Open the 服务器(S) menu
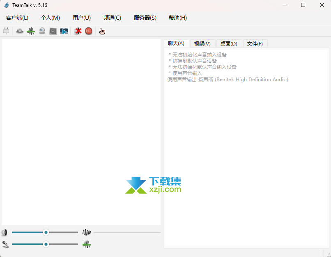 (145, 18)
